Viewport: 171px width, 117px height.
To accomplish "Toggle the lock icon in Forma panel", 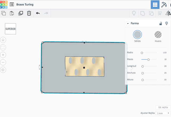I will (161, 23).
